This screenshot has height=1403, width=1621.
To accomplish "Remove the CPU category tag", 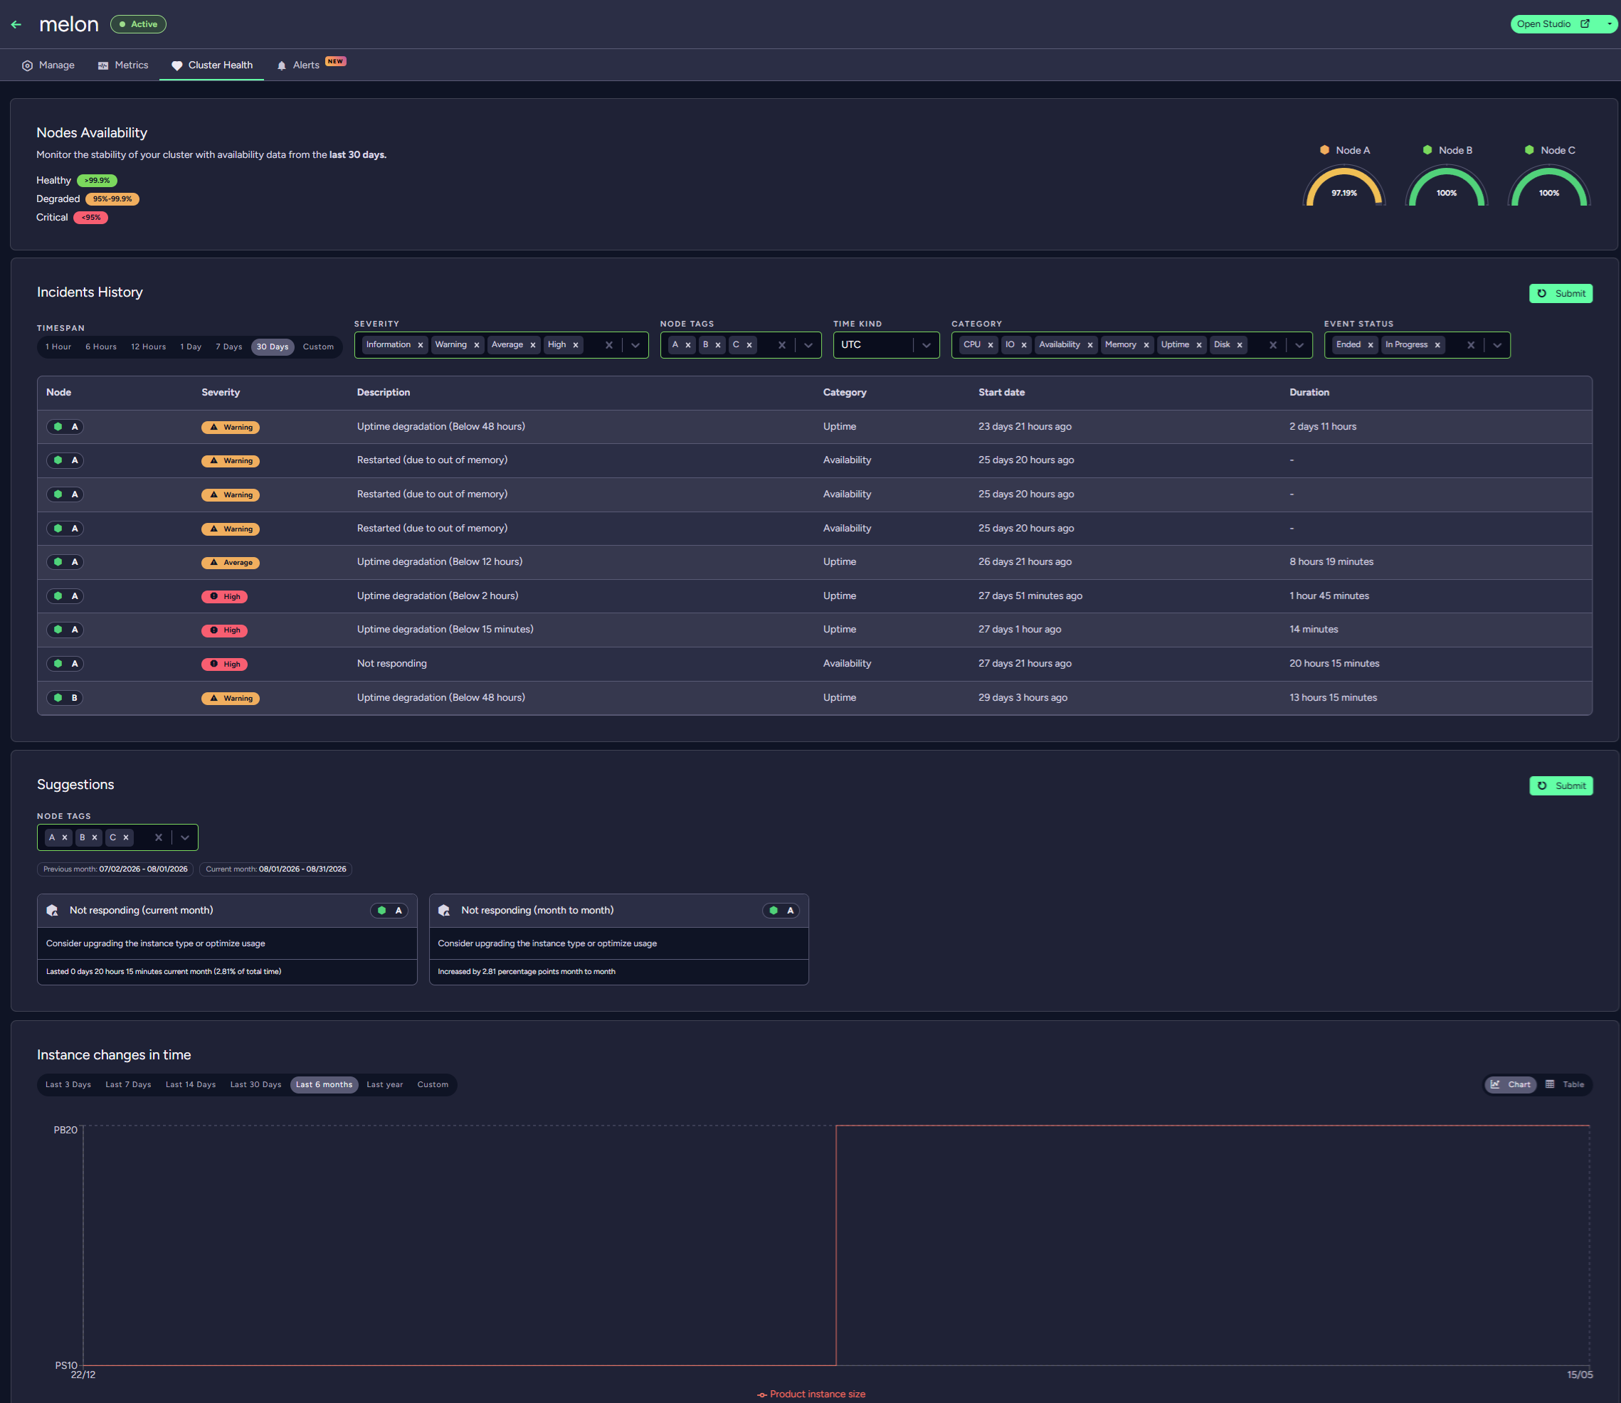I will 991,345.
